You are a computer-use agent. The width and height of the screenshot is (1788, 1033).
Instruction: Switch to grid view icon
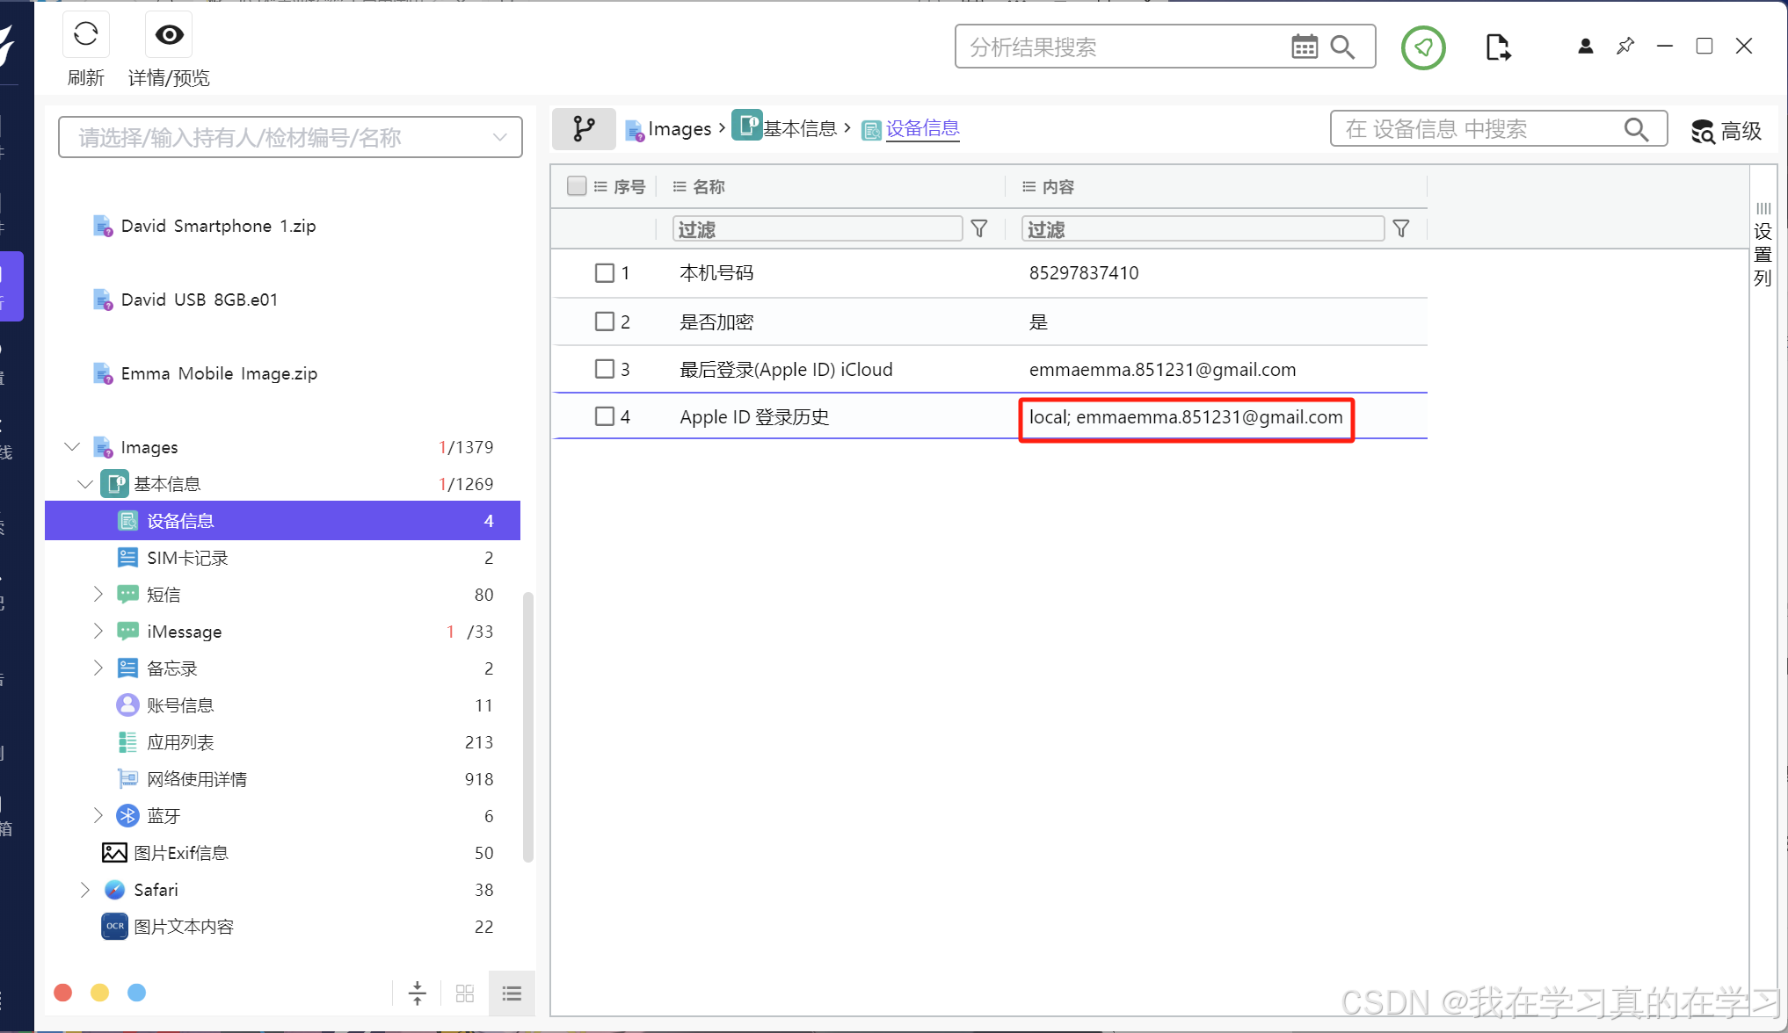(x=465, y=993)
